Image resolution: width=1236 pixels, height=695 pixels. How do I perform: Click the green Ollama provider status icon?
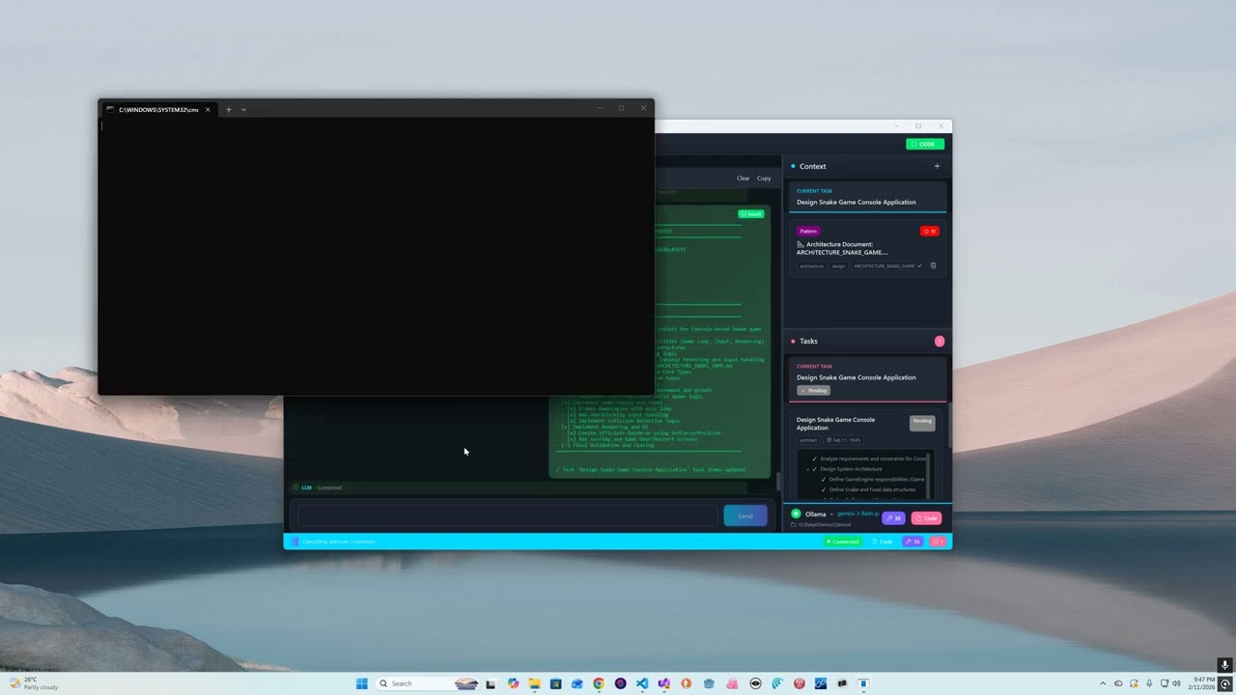click(x=796, y=514)
